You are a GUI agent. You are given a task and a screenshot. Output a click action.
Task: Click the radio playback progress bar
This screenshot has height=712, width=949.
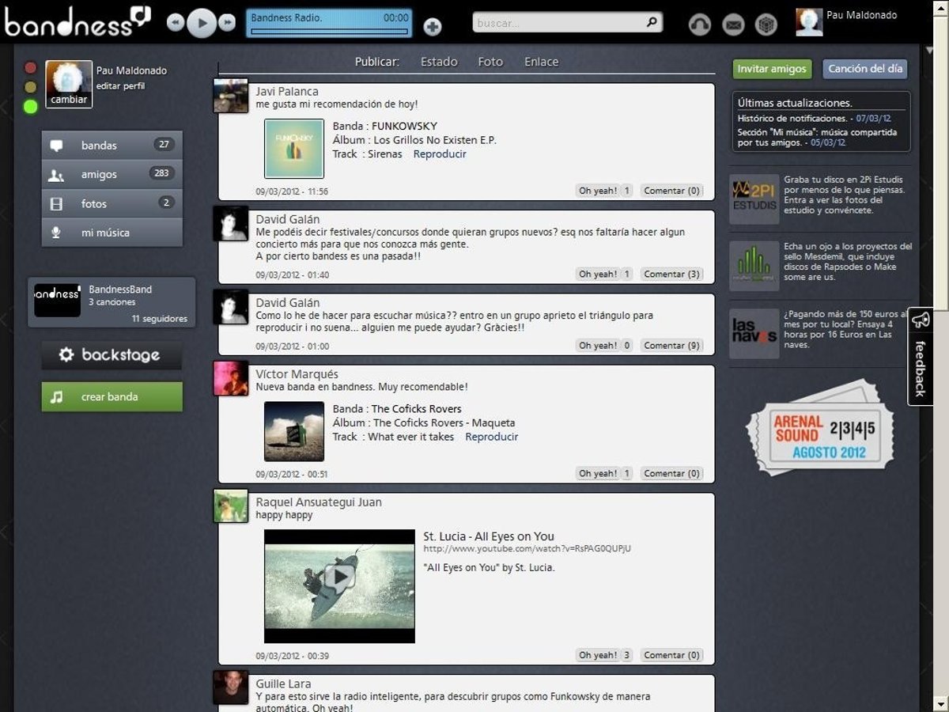tap(329, 32)
